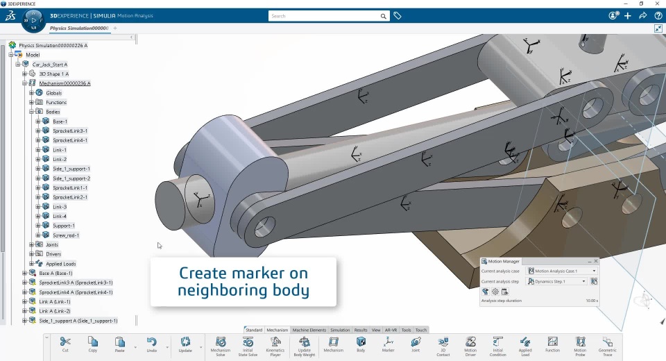666x361 pixels.
Task: Click the tag icon beside search
Action: pos(397,16)
